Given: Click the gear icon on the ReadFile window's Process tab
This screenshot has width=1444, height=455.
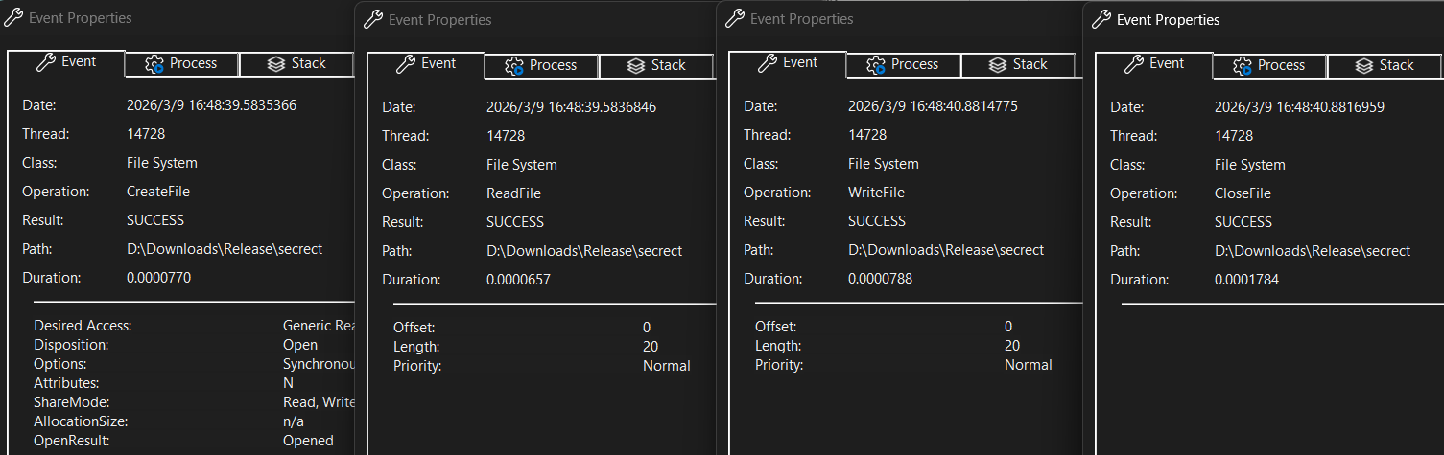Looking at the screenshot, I should point(514,66).
